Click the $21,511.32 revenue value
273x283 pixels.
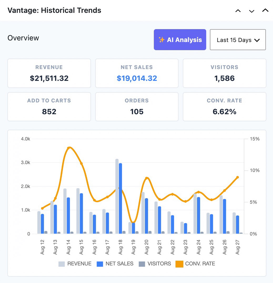(x=49, y=78)
